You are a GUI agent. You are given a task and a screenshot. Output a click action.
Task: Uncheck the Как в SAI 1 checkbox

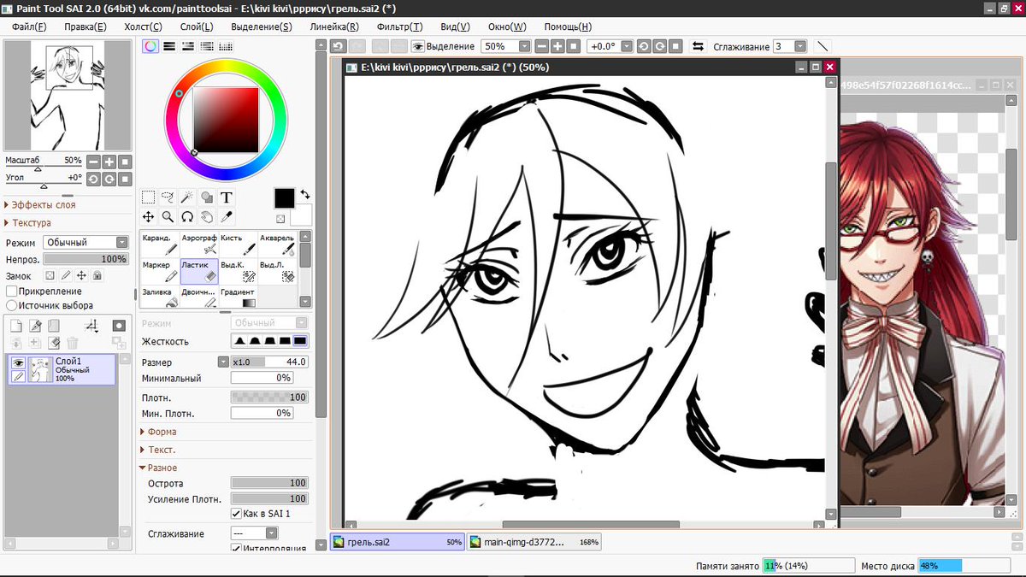(237, 514)
